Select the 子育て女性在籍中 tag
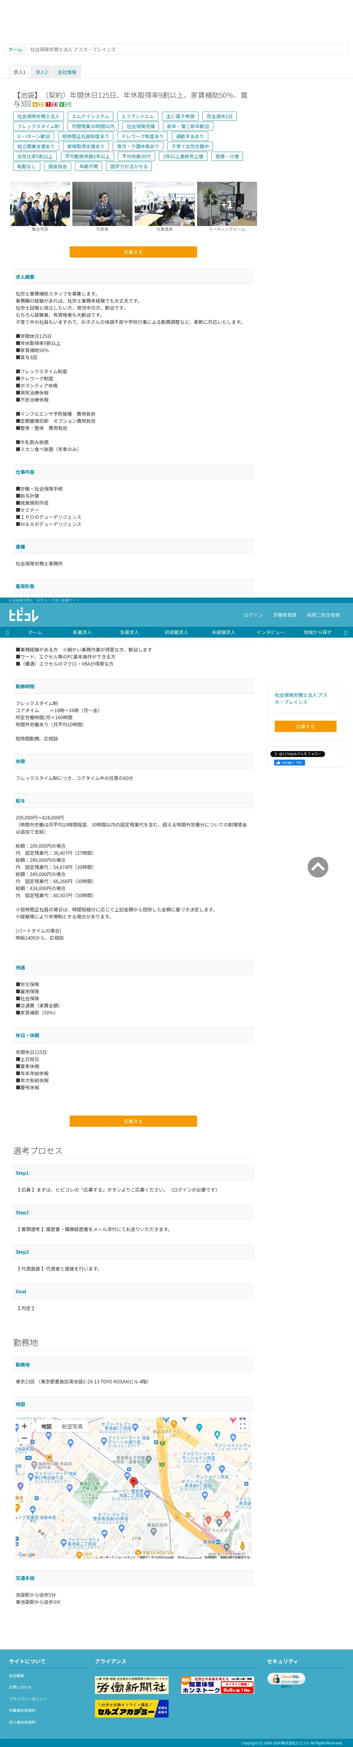 (x=190, y=146)
